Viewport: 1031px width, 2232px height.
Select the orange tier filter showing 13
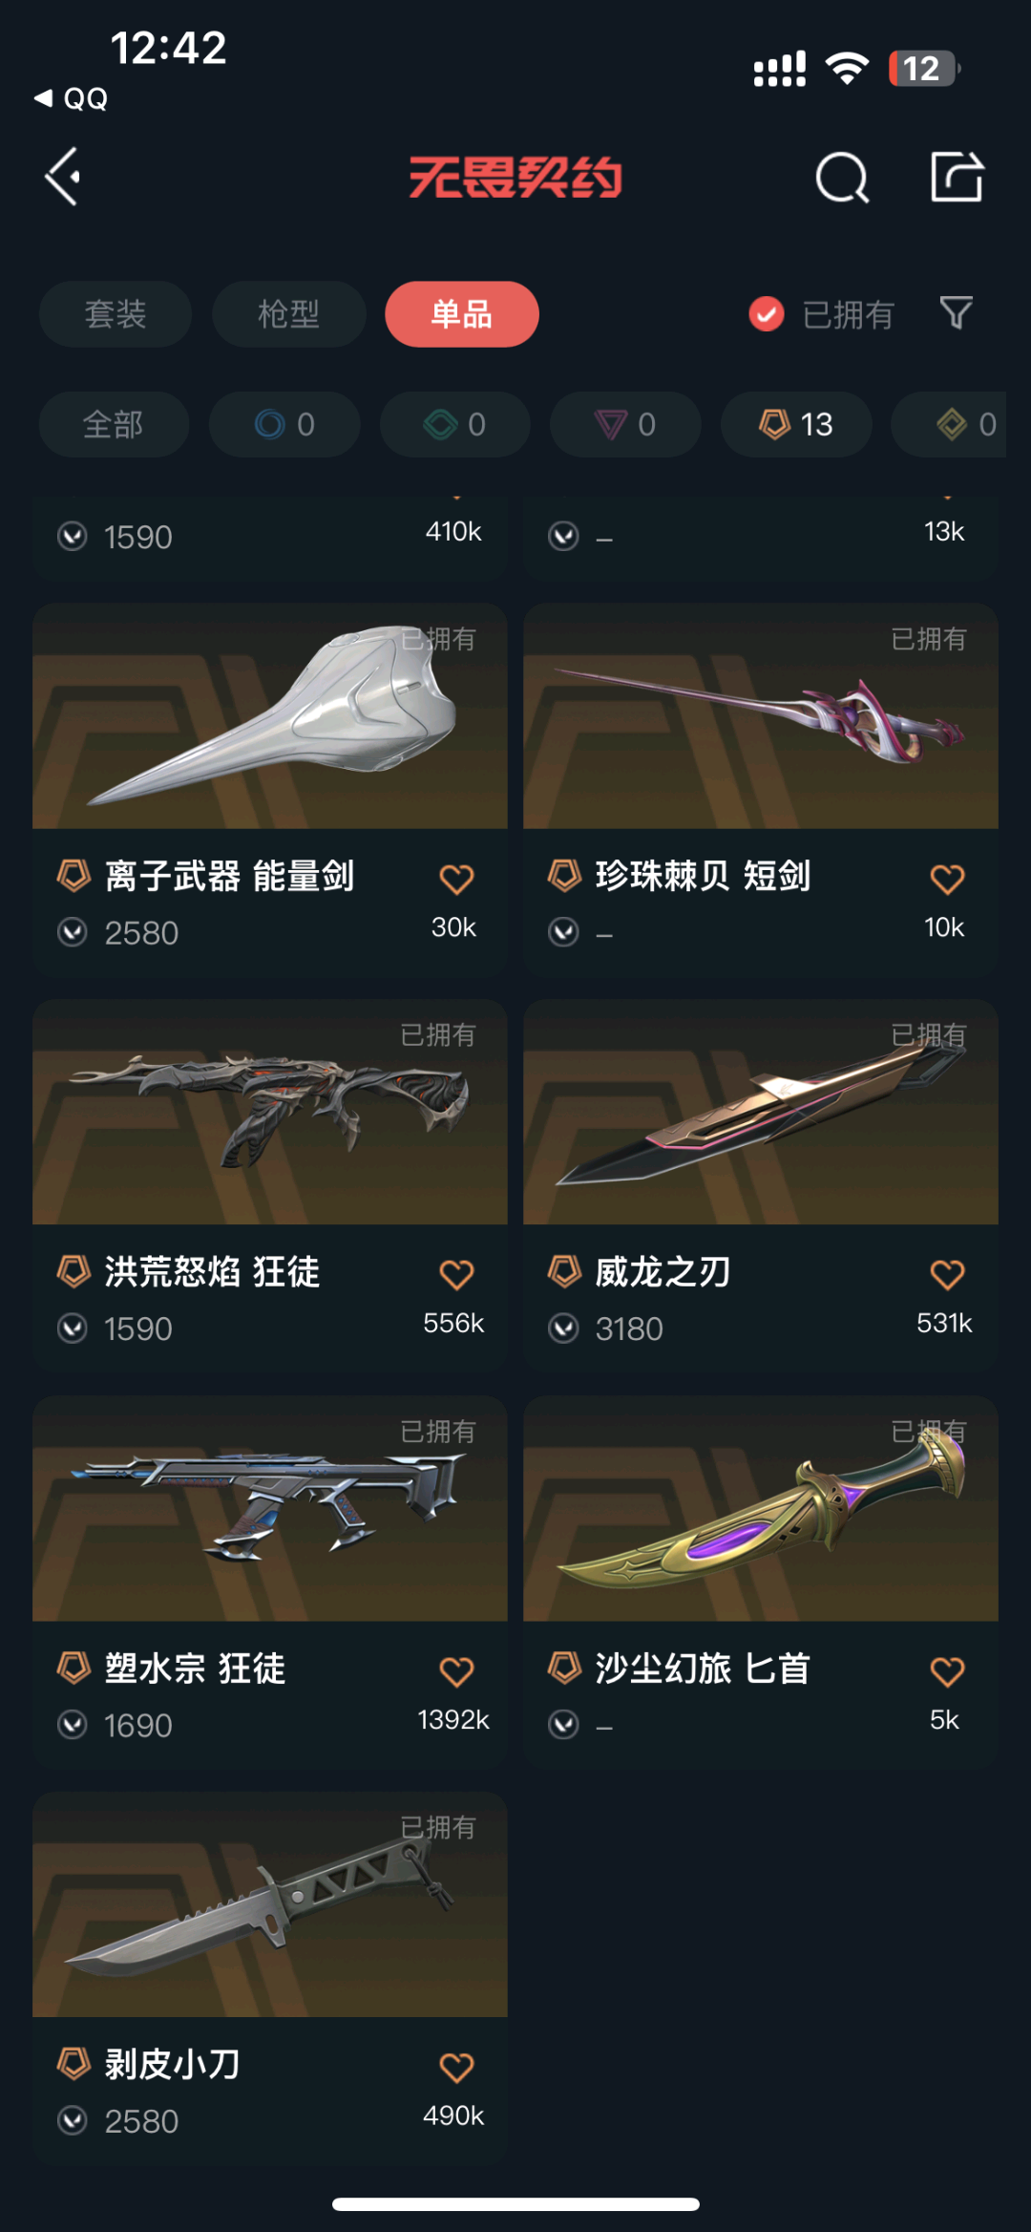coord(796,424)
